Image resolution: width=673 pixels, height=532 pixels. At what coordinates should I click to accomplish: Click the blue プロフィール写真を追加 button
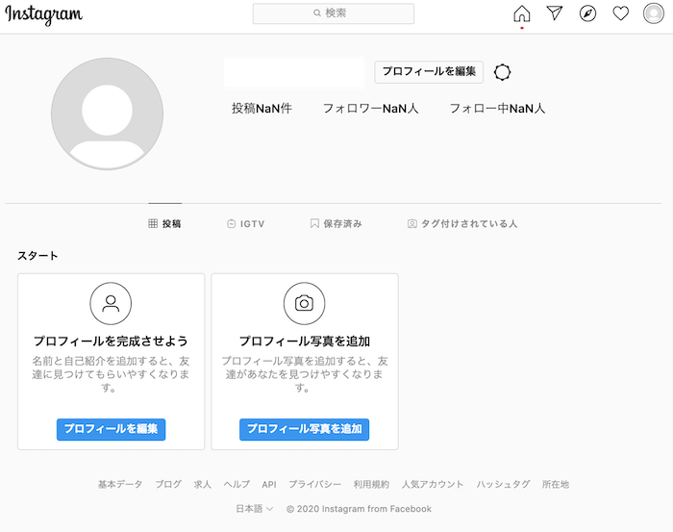tap(305, 429)
